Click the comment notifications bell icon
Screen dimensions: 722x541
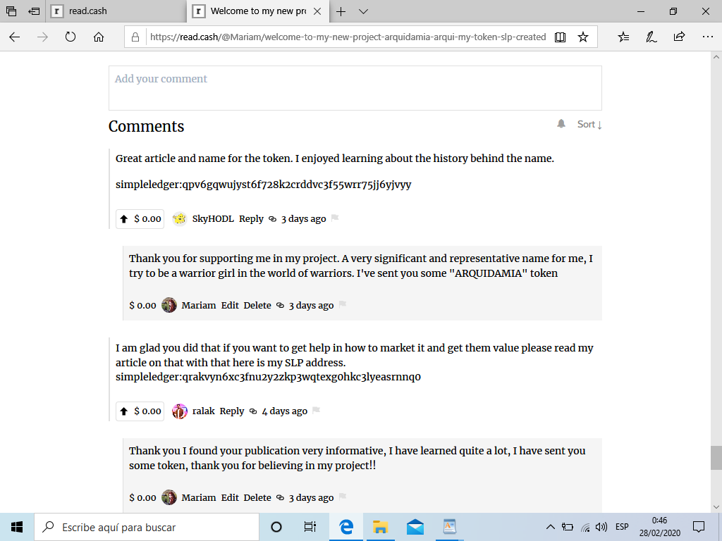(561, 124)
